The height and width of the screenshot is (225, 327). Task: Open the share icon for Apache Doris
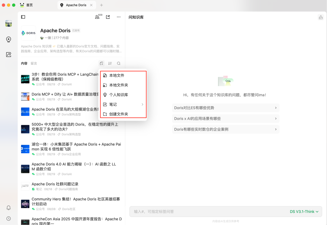click(x=108, y=17)
